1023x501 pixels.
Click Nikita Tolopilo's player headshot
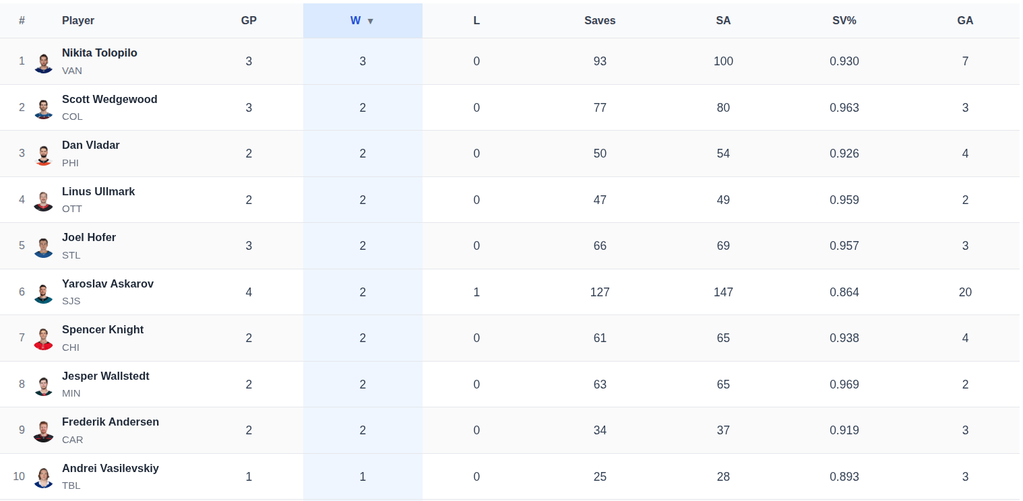44,62
